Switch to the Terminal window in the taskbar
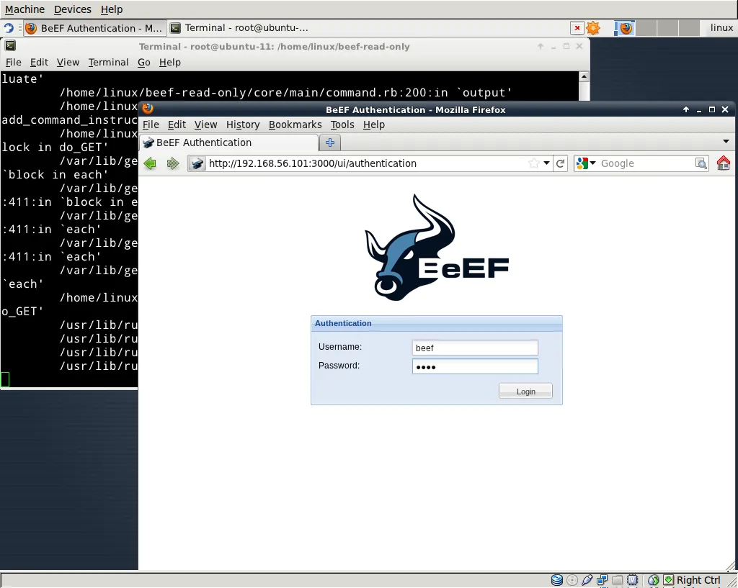Image resolution: width=738 pixels, height=588 pixels. [239, 28]
